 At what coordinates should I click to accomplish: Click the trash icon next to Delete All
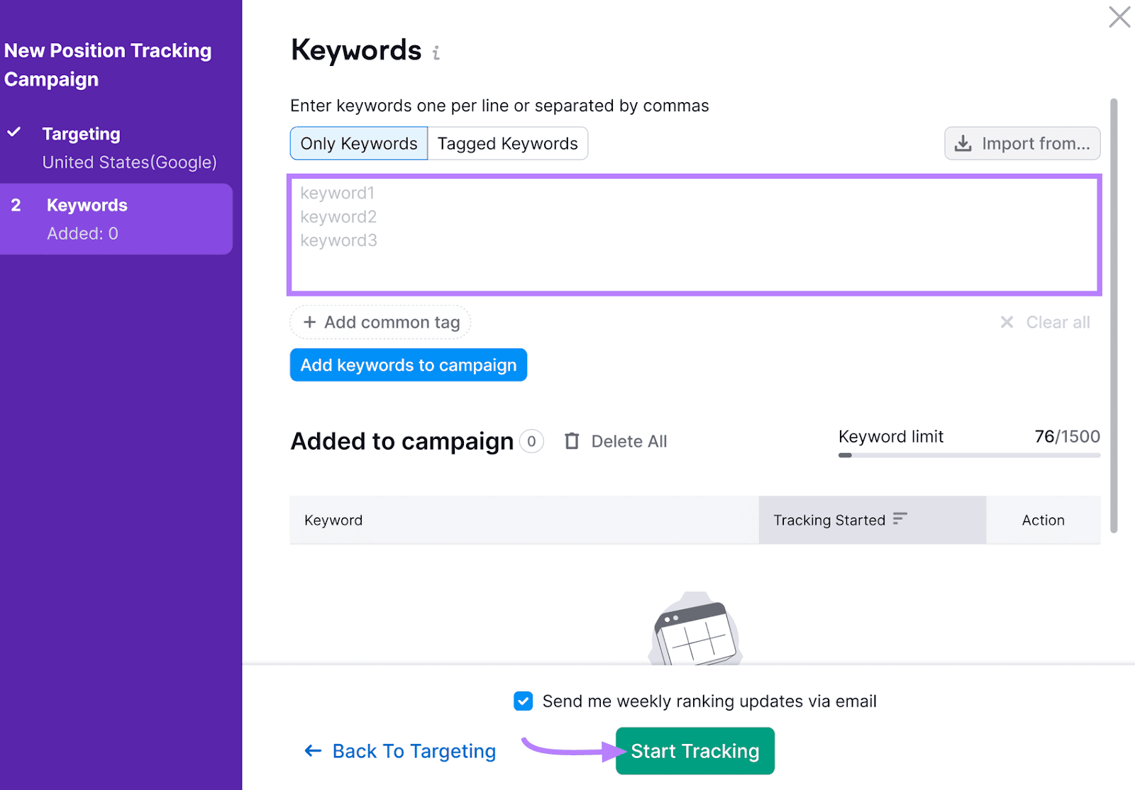[x=572, y=440]
